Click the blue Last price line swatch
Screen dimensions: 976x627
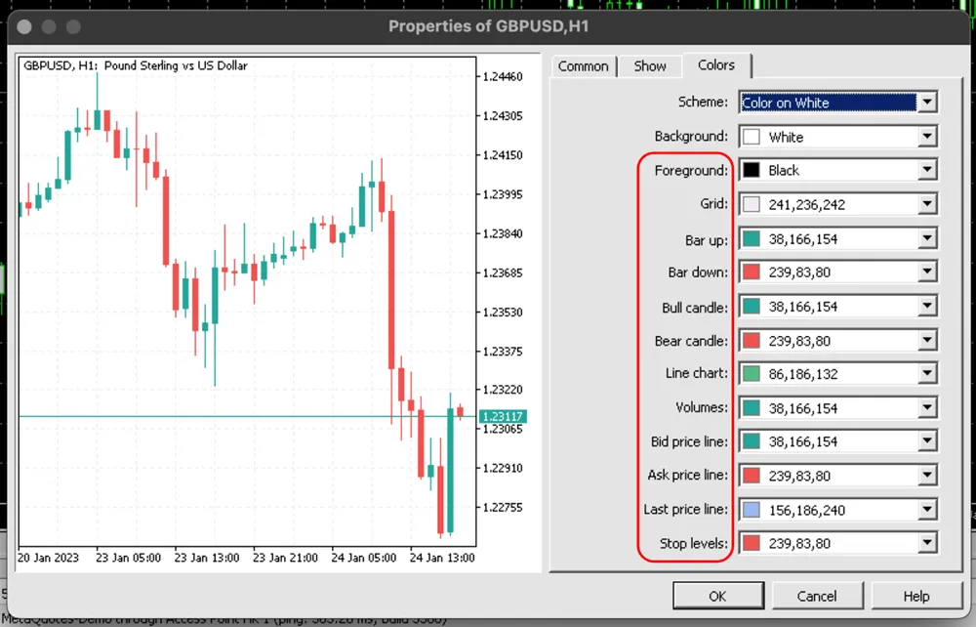[x=752, y=510]
